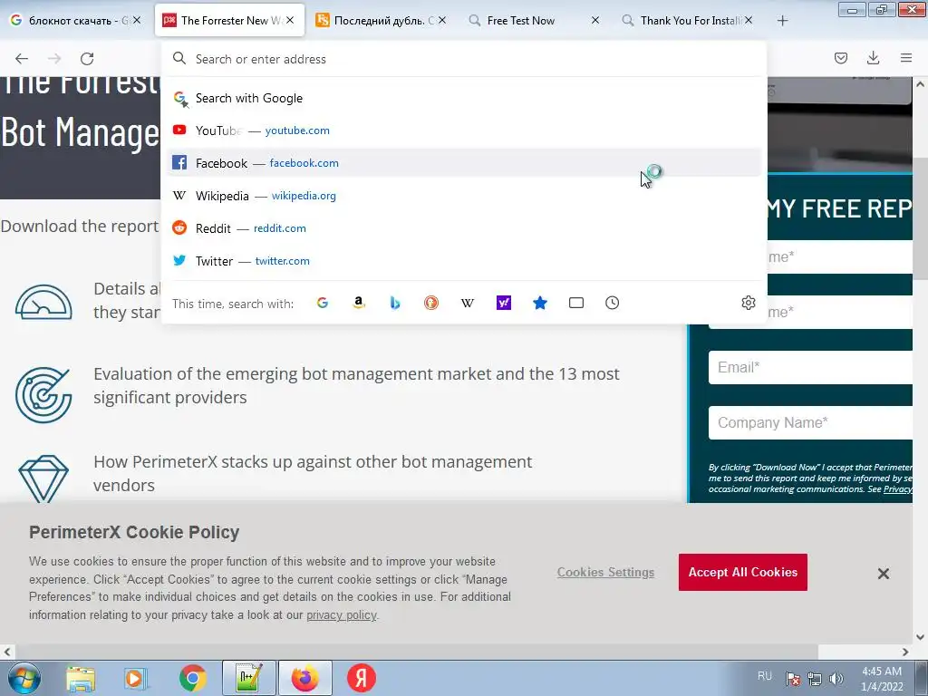Open the privacy policy link in banner
The height and width of the screenshot is (696, 928).
pos(342,615)
